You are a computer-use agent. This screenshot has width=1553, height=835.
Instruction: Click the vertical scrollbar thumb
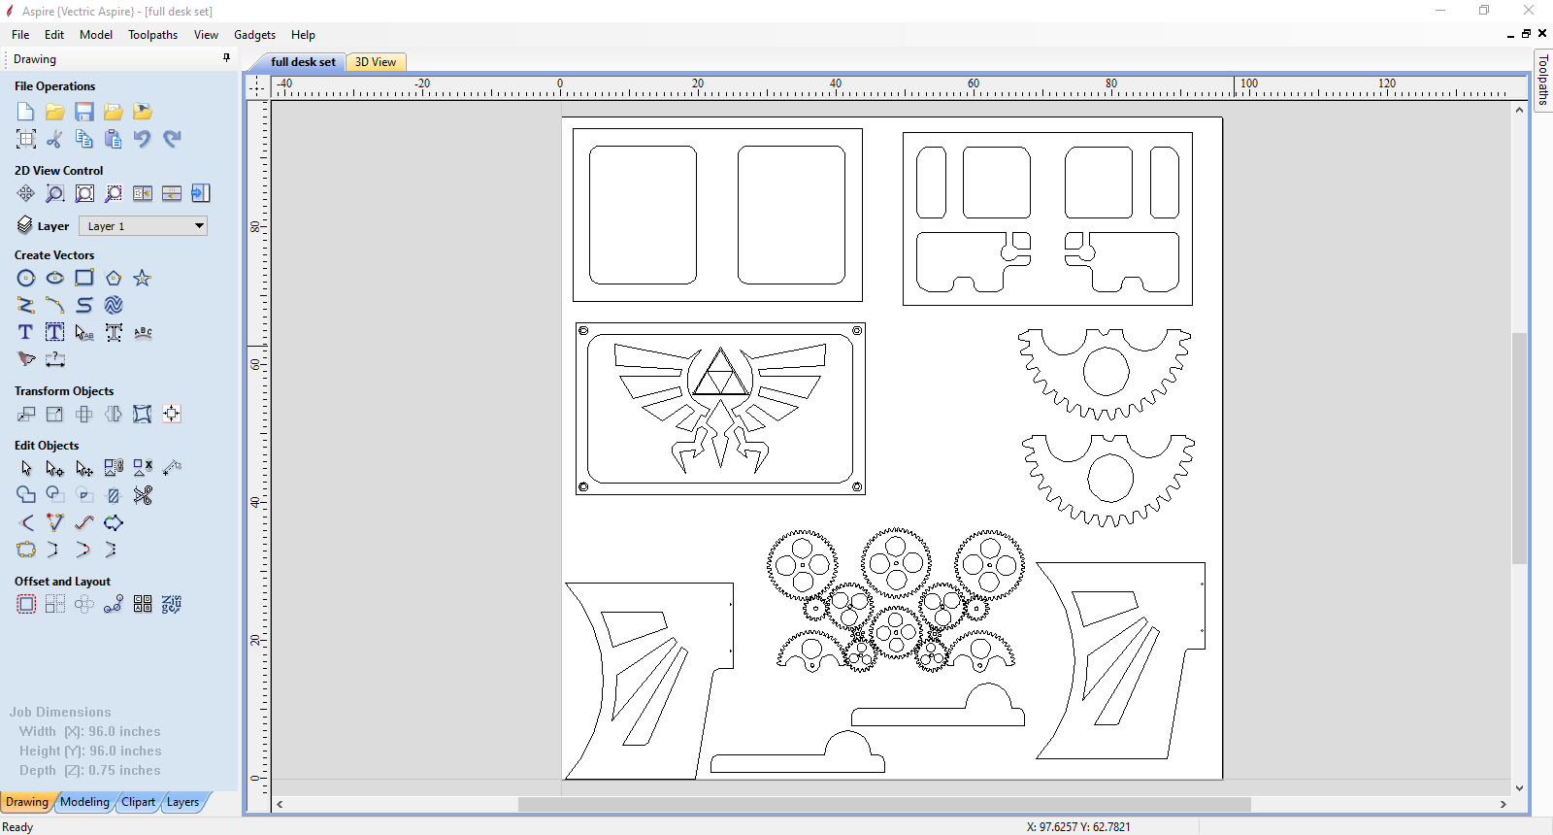[x=1519, y=448]
